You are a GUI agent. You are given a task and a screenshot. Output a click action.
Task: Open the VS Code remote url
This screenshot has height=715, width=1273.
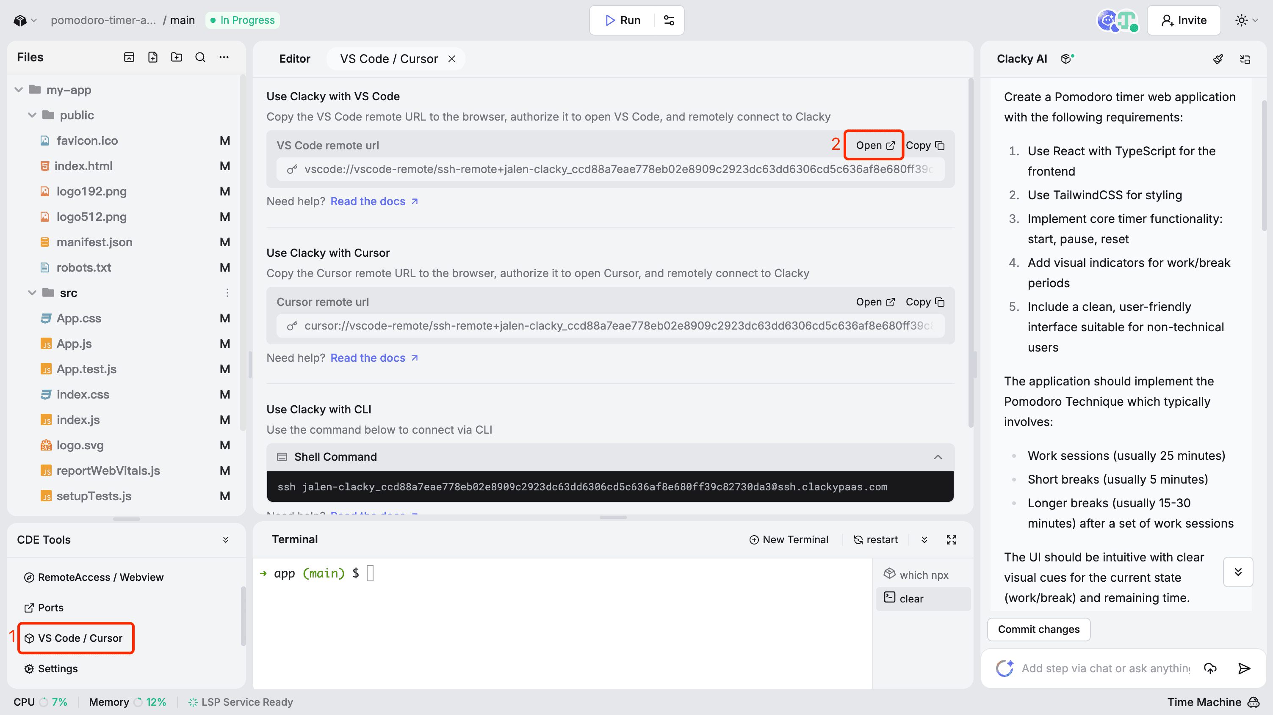coord(875,145)
